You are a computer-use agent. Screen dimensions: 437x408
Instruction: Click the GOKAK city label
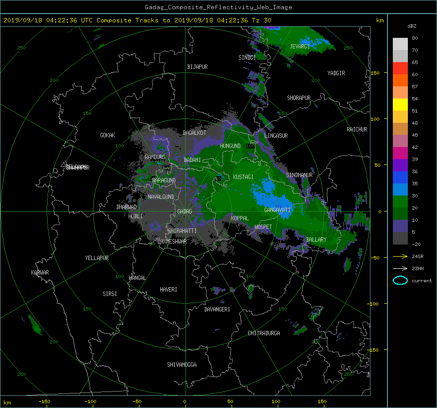[x=108, y=135]
